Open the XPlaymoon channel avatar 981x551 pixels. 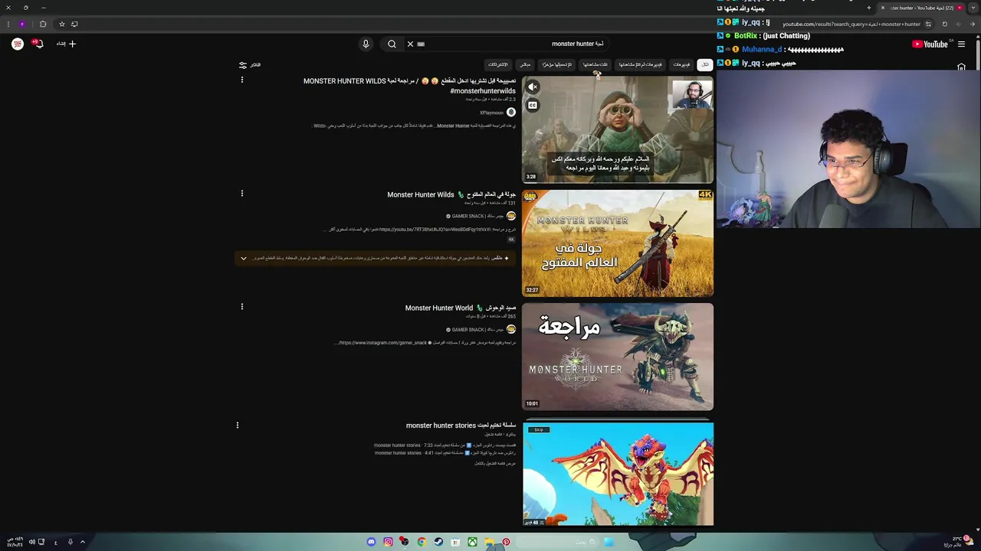(x=511, y=112)
